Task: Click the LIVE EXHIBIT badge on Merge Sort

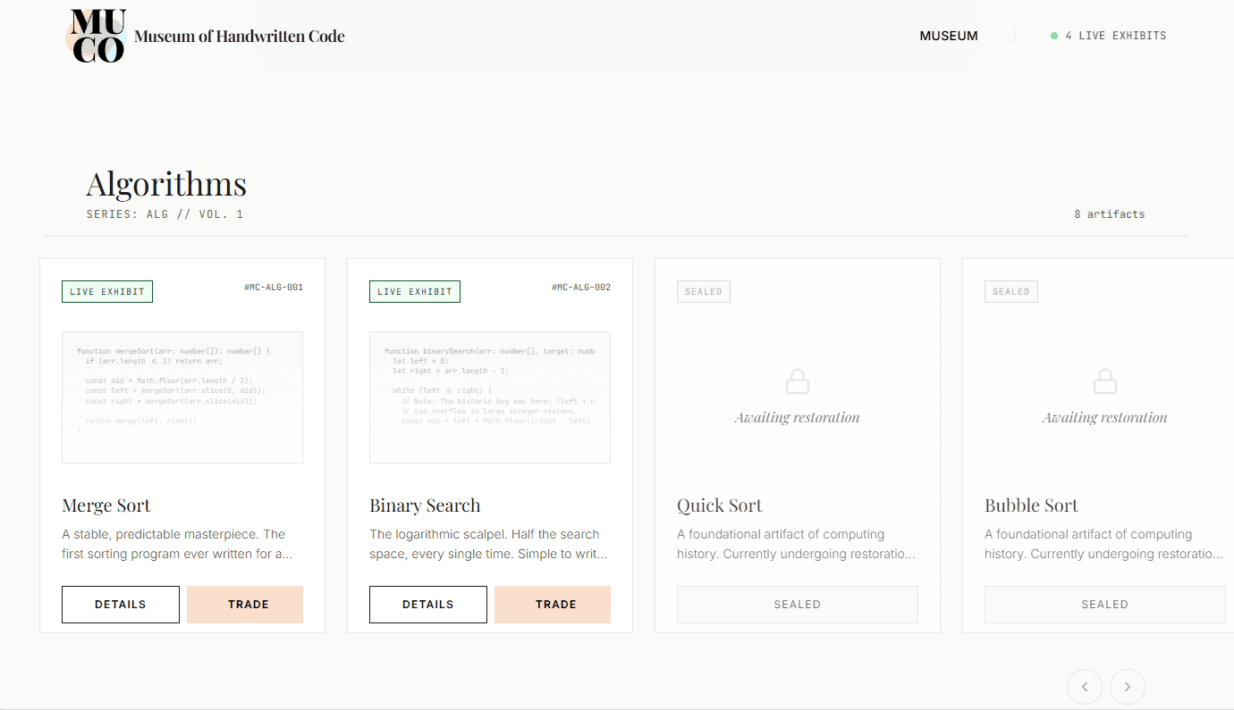Action: point(106,291)
